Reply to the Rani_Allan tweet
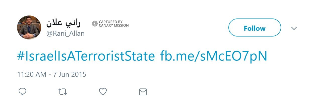The width and height of the screenshot is (314, 110). coord(23,92)
